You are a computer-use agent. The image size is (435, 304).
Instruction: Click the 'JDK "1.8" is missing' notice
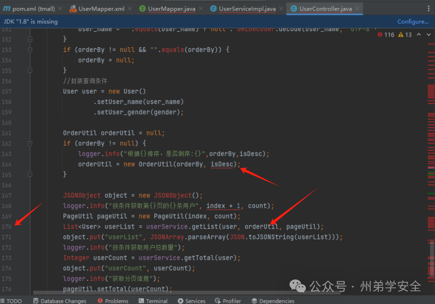pyautogui.click(x=31, y=22)
